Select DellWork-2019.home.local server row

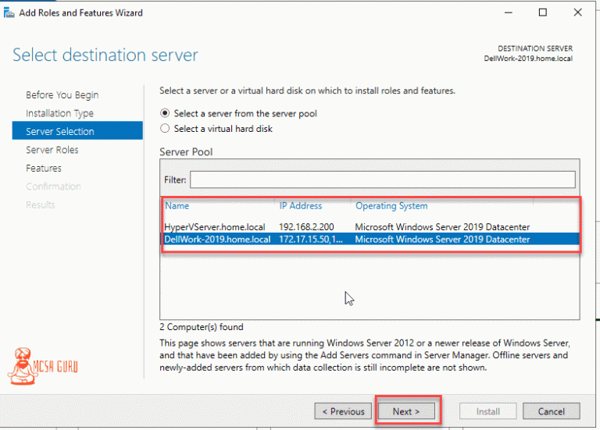(x=370, y=240)
